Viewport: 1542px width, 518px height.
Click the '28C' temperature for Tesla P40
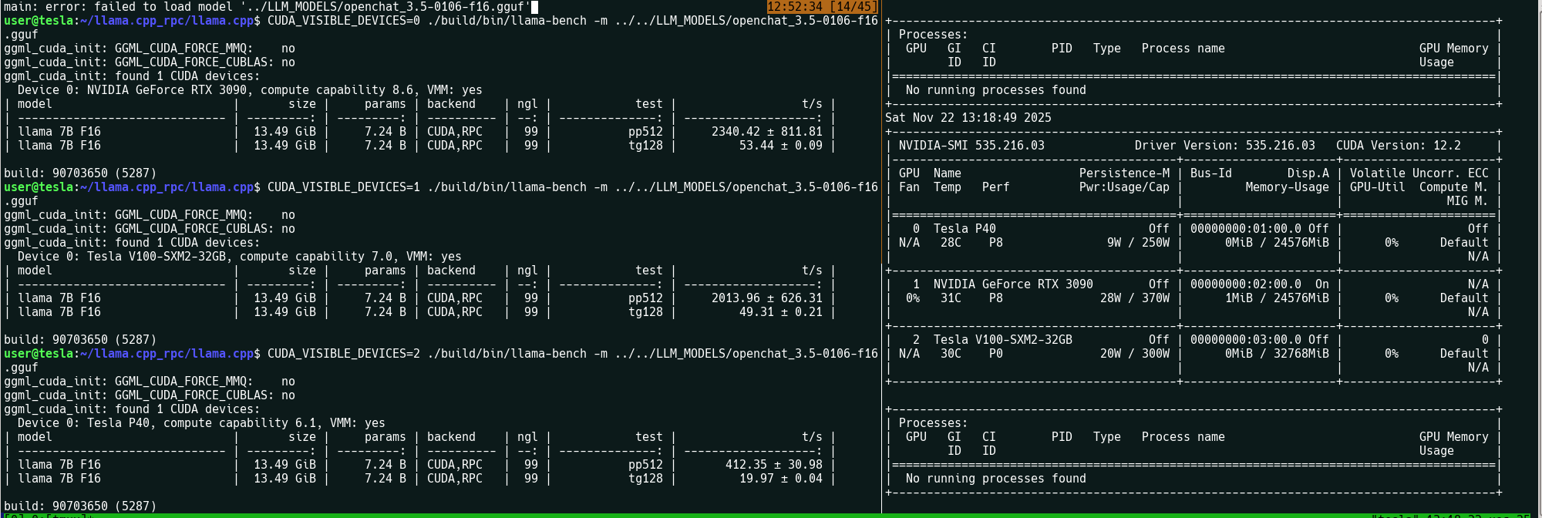point(951,243)
